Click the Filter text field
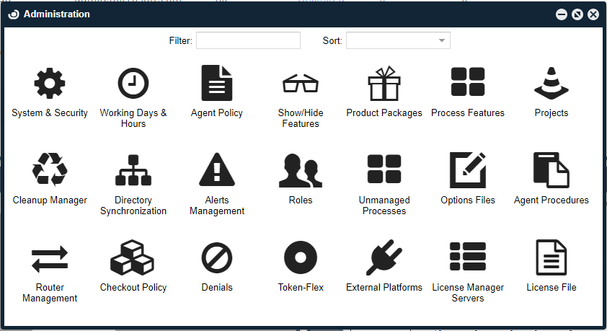607x331 pixels. 248,41
